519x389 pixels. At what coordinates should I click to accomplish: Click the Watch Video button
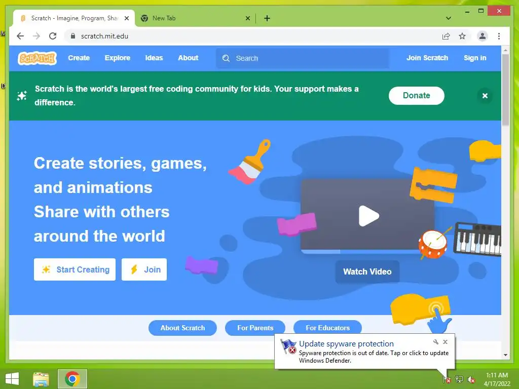pos(367,271)
